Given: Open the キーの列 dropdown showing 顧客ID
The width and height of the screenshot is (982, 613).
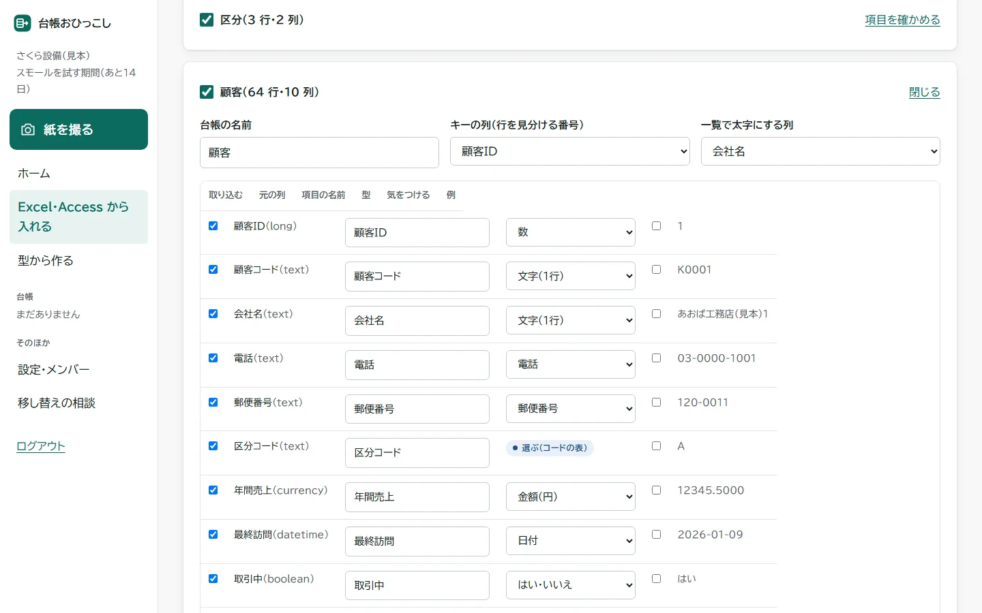Looking at the screenshot, I should point(570,151).
